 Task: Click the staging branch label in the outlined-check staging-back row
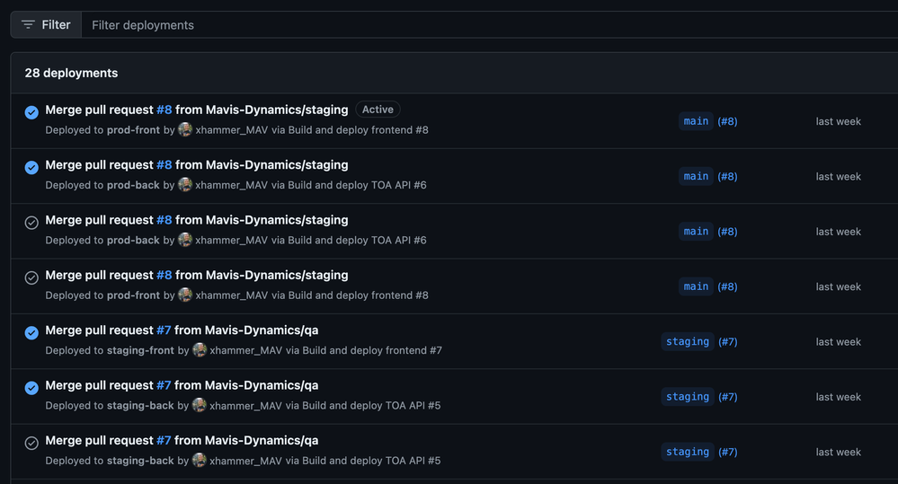coord(688,452)
